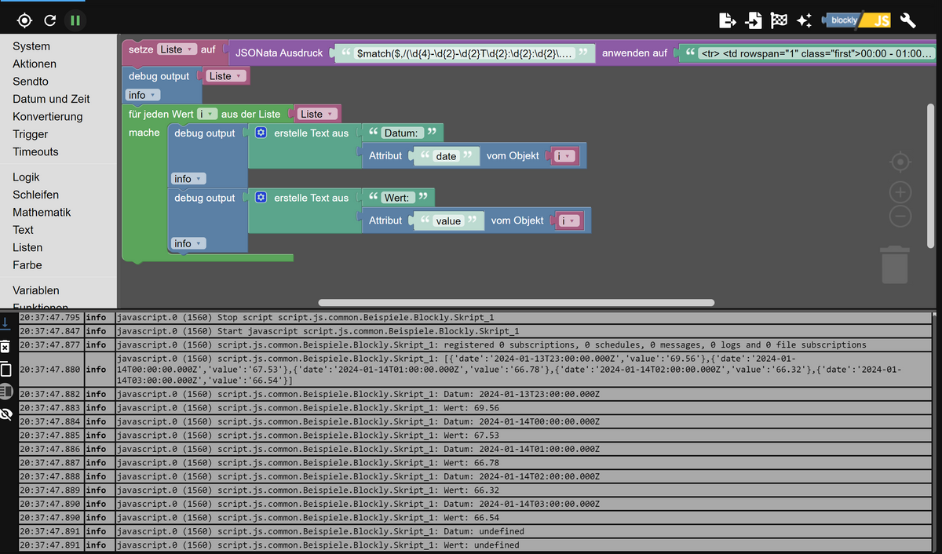Image resolution: width=942 pixels, height=554 pixels.
Task: Click log row 'Wert: 69.56'
Action: [x=476, y=408]
